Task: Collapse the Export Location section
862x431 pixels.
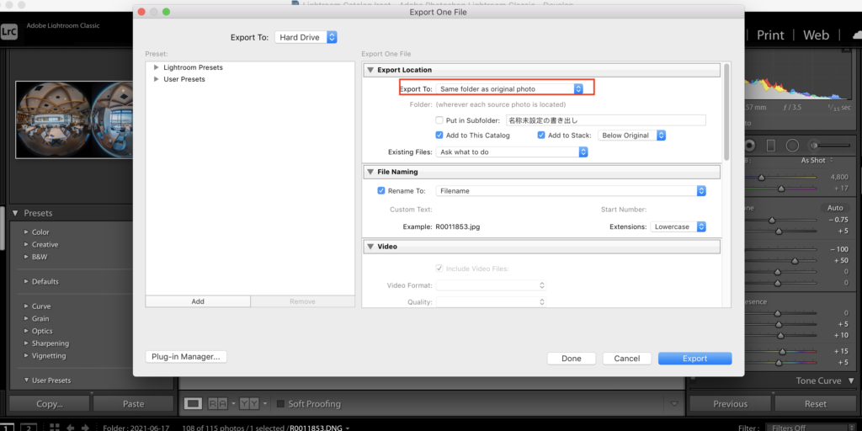Action: click(370, 71)
